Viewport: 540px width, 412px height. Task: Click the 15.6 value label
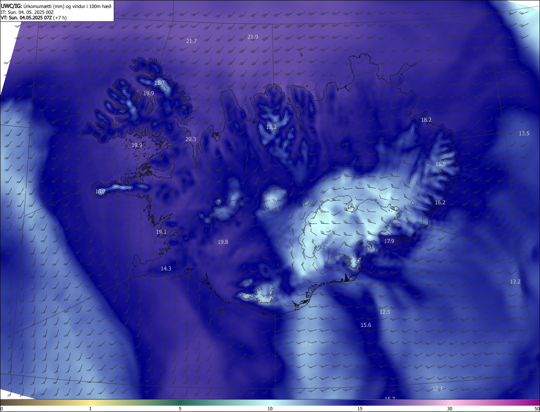tap(366, 325)
